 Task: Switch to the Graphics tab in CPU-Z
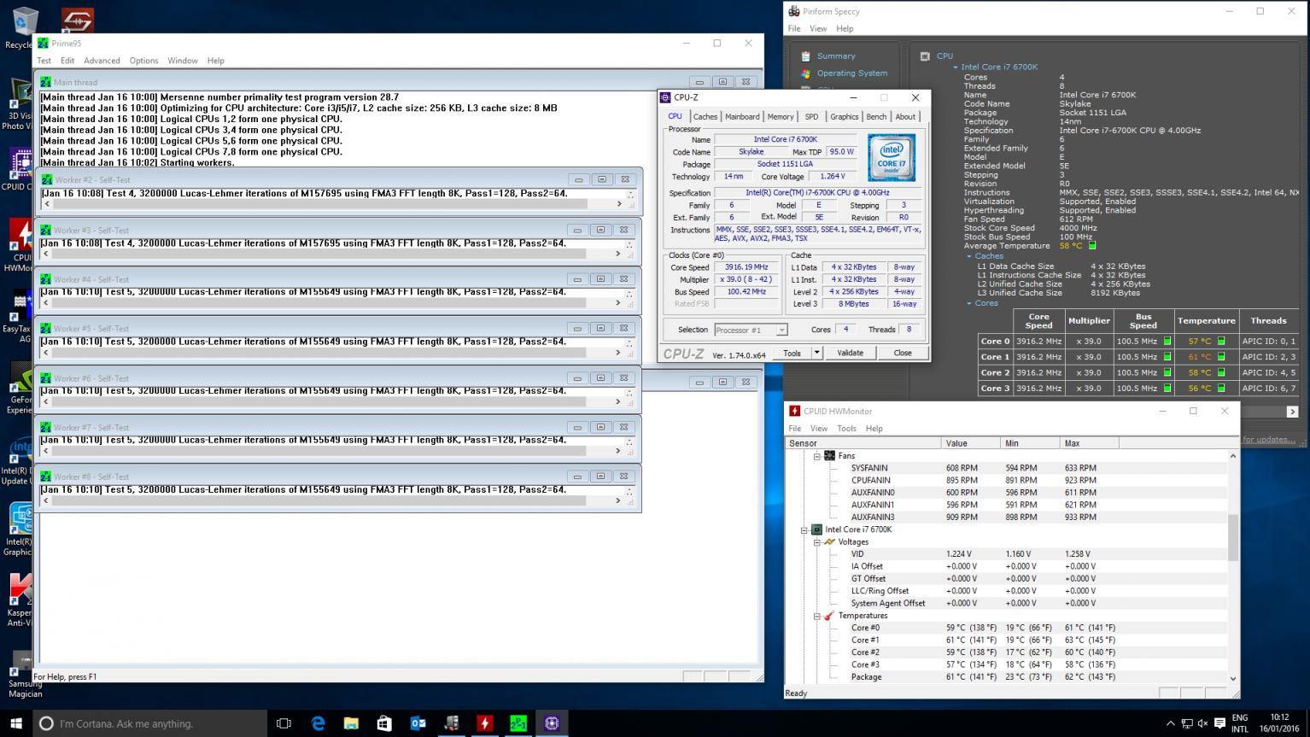click(x=844, y=117)
